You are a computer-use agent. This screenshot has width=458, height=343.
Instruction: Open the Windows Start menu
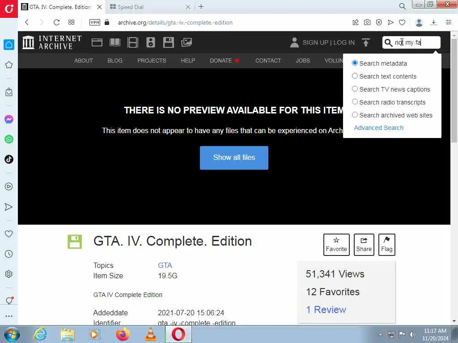click(12, 335)
